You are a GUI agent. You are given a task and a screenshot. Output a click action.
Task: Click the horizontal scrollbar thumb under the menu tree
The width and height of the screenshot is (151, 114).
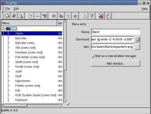pyautogui.click(x=16, y=105)
